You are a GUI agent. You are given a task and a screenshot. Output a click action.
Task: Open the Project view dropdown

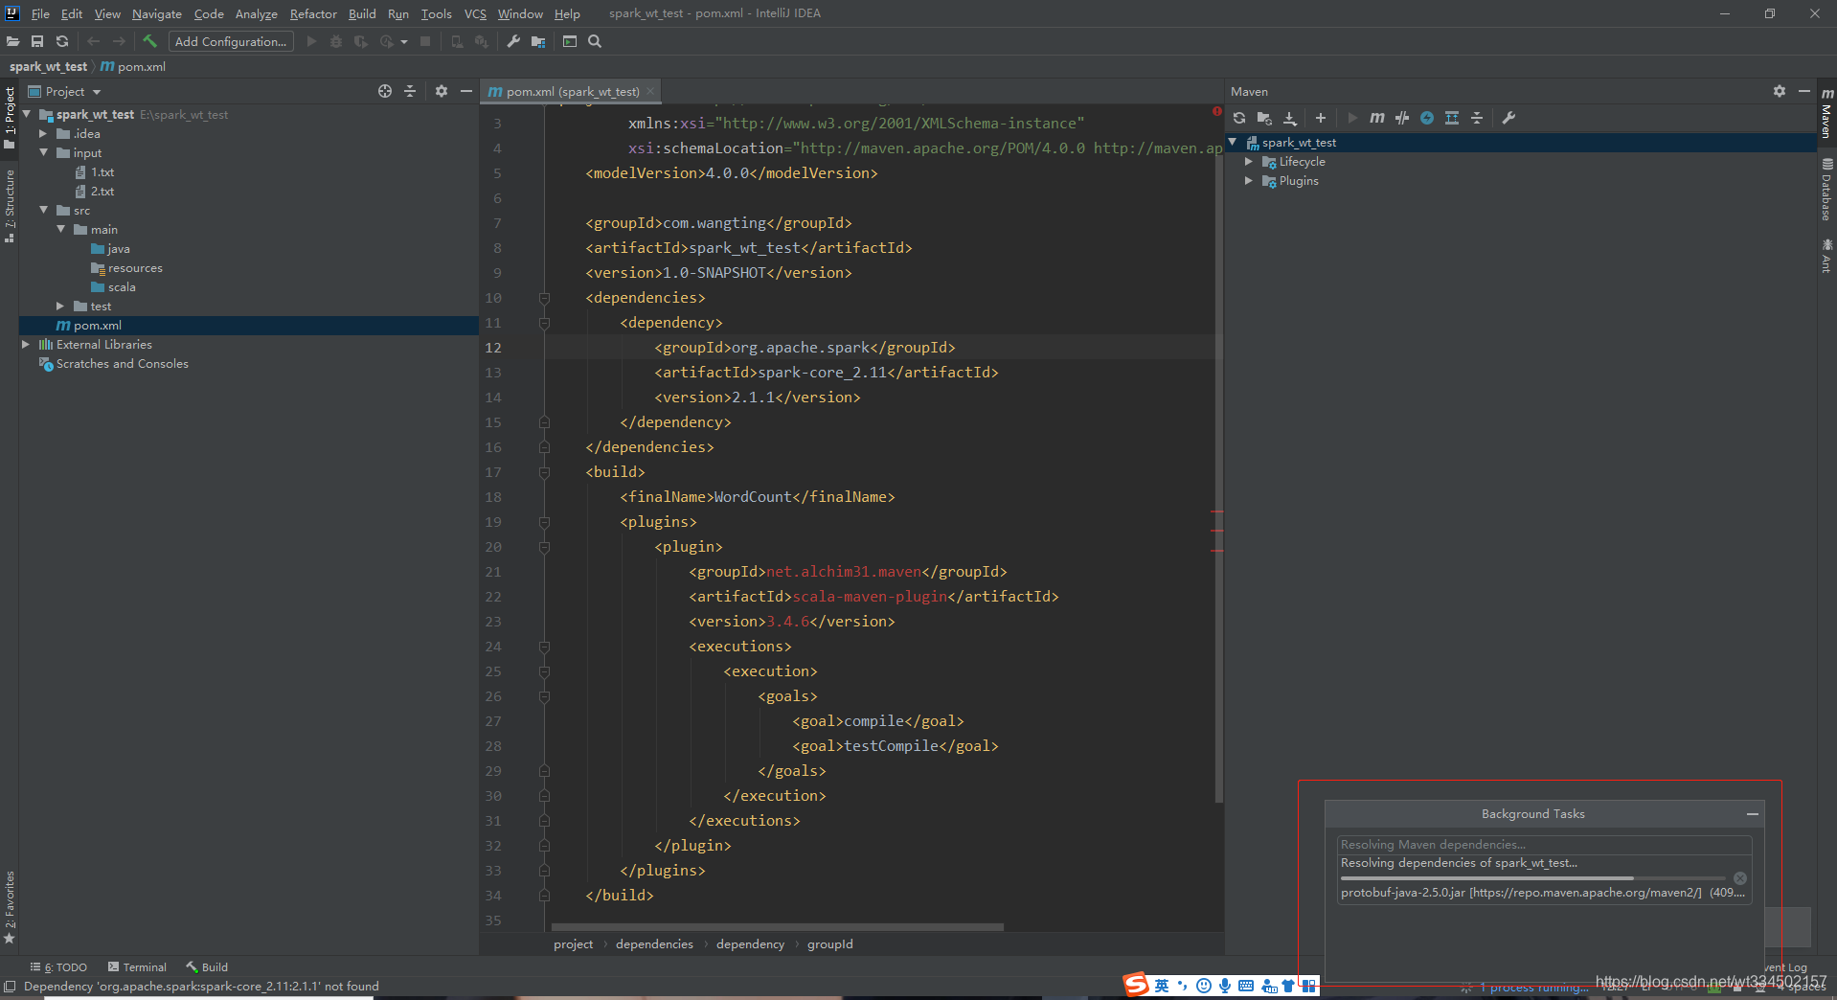65,92
